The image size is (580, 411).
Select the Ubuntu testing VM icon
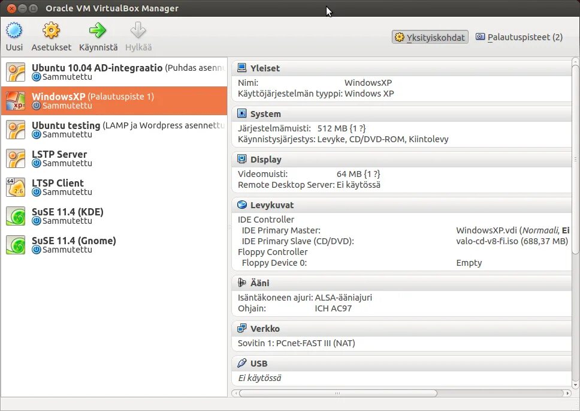point(16,130)
